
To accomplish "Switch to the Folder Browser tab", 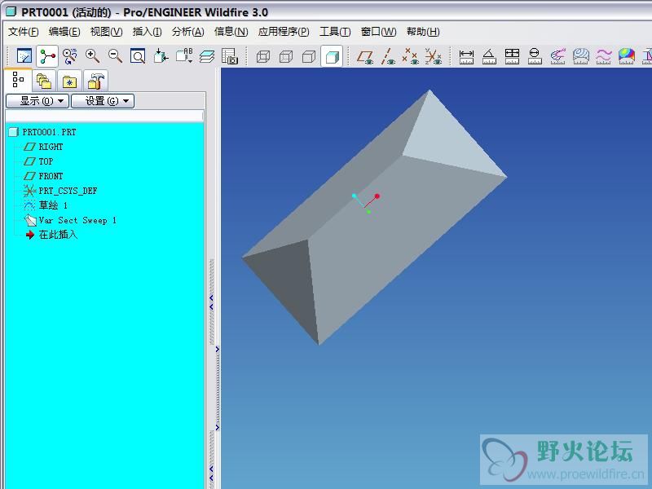I will [44, 81].
